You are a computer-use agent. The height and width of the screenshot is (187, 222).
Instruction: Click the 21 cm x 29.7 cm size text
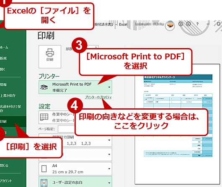(x=68, y=172)
